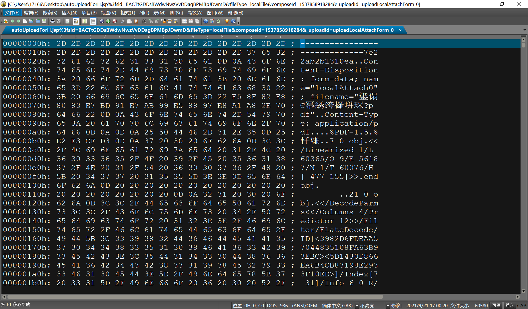Click address 000000a0h row
The image size is (528, 309).
pos(27,132)
